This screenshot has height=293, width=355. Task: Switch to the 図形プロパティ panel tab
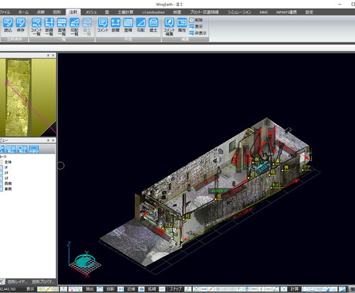tap(42, 281)
